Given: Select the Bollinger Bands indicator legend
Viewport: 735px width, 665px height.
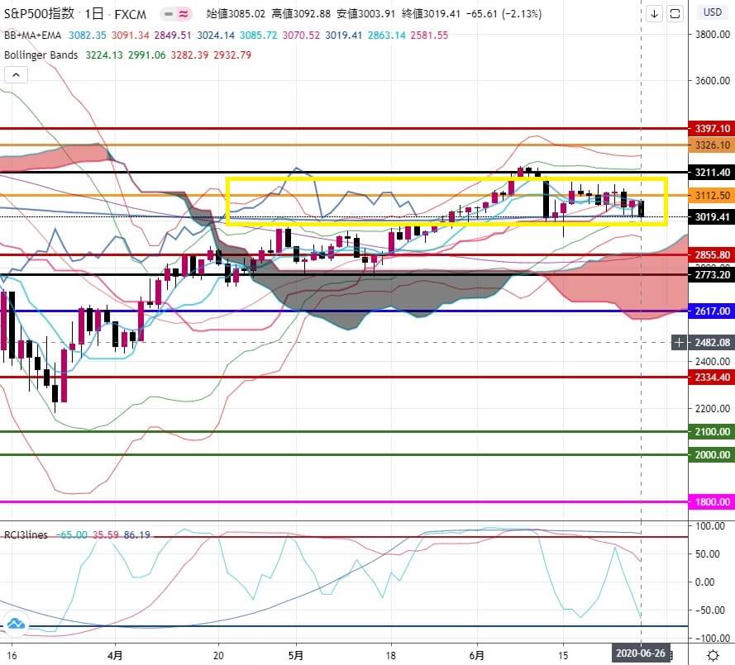Looking at the screenshot, I should click(x=41, y=55).
